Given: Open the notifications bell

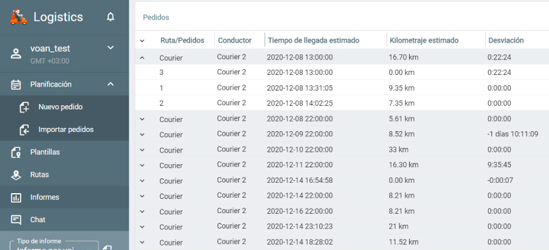Looking at the screenshot, I should click(x=110, y=17).
